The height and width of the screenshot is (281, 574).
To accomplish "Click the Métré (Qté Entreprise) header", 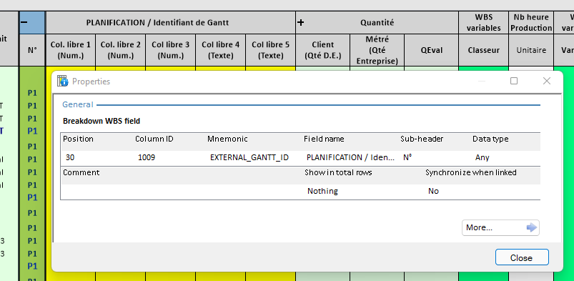I will [x=377, y=50].
